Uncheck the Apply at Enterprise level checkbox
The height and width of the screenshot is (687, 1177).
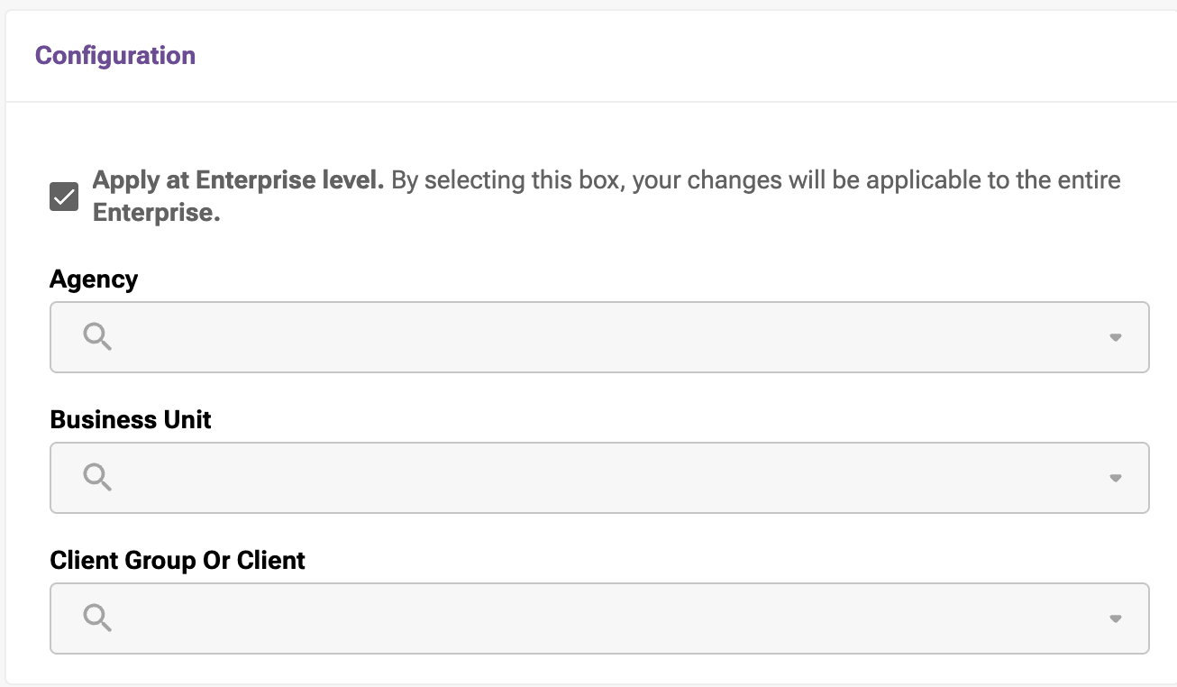pos(64,197)
